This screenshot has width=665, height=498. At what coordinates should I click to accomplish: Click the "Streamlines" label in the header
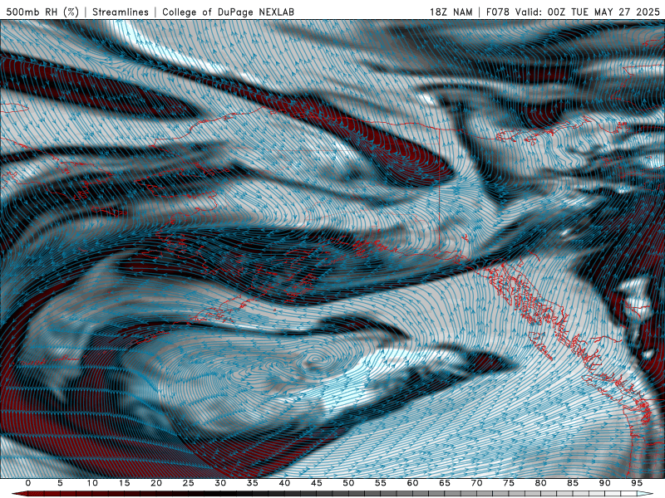tap(121, 12)
